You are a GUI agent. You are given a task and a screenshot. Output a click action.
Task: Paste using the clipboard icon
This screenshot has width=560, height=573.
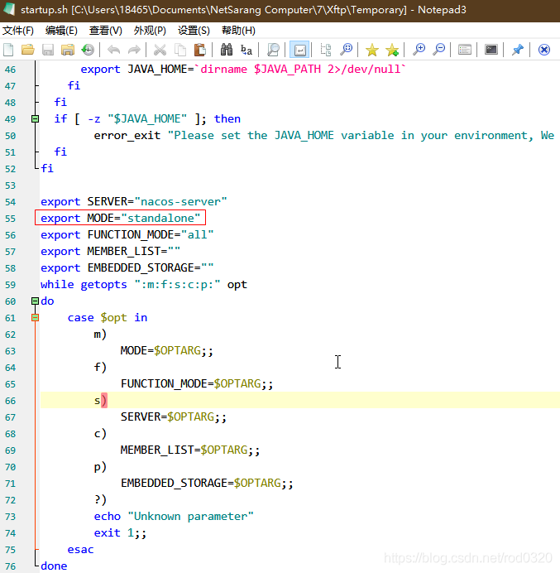[200, 50]
